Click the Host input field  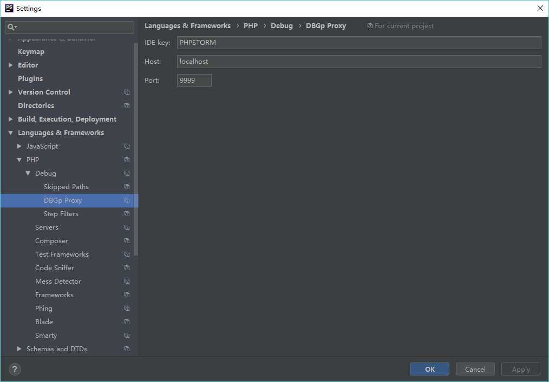coord(359,62)
